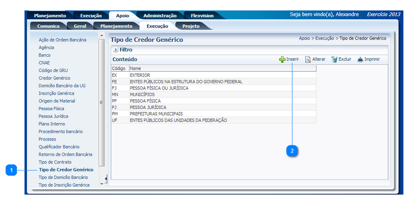Click the Apoio breadcrumb link

click(304, 39)
